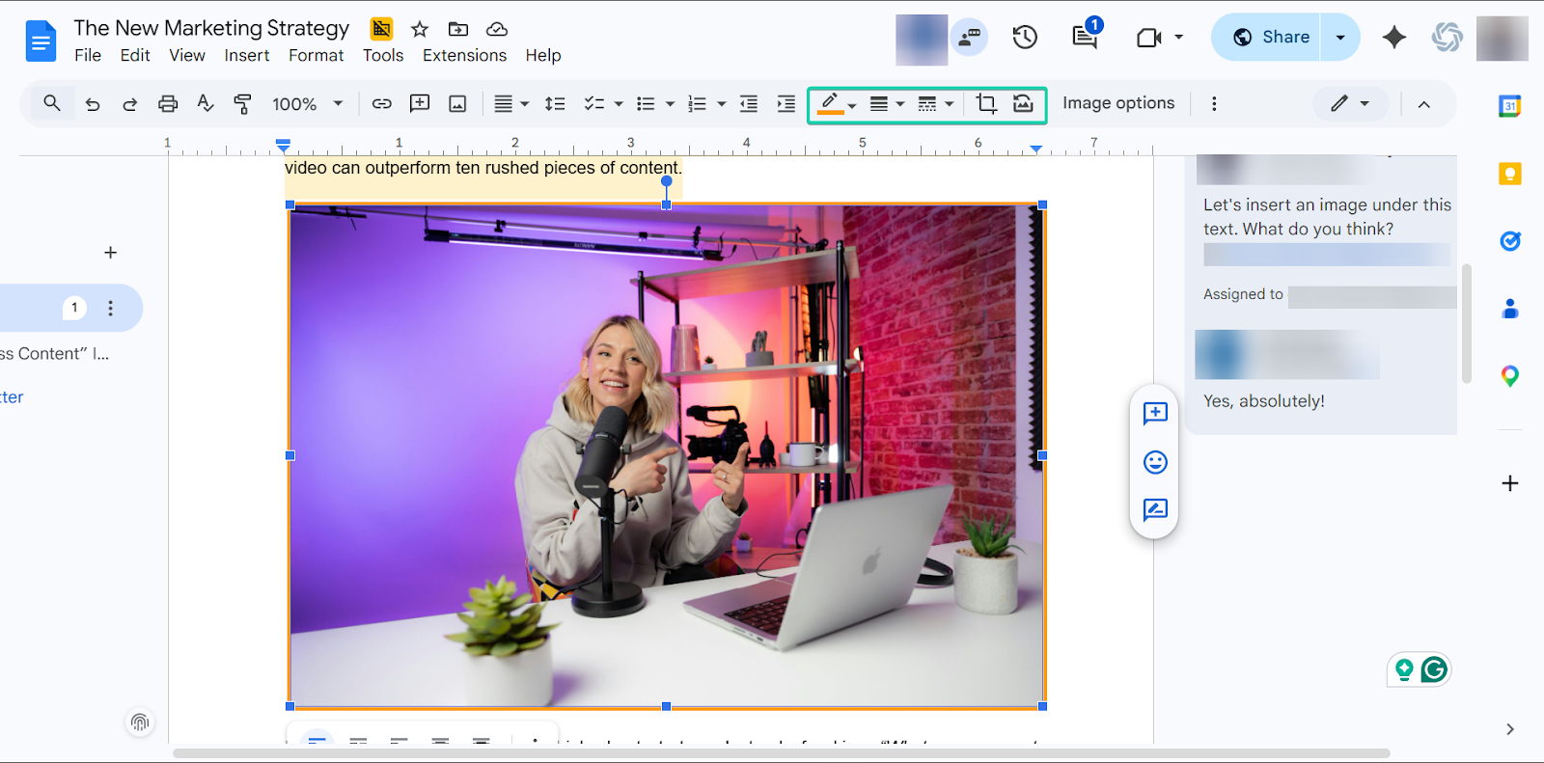Open version history clock icon
Image resolution: width=1544 pixels, height=763 pixels.
1025,38
